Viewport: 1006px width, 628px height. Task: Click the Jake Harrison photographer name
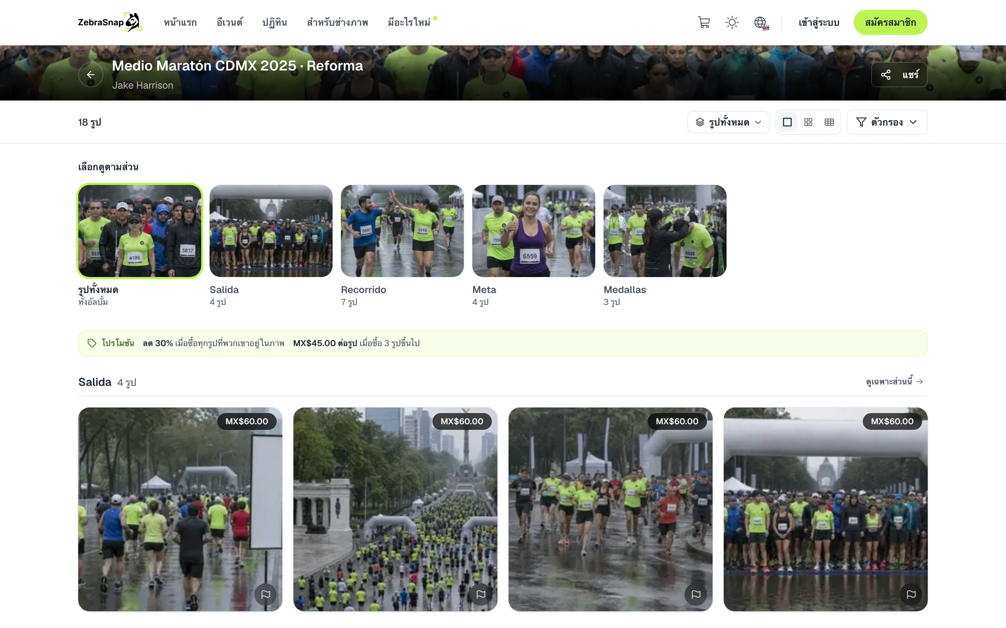click(143, 85)
